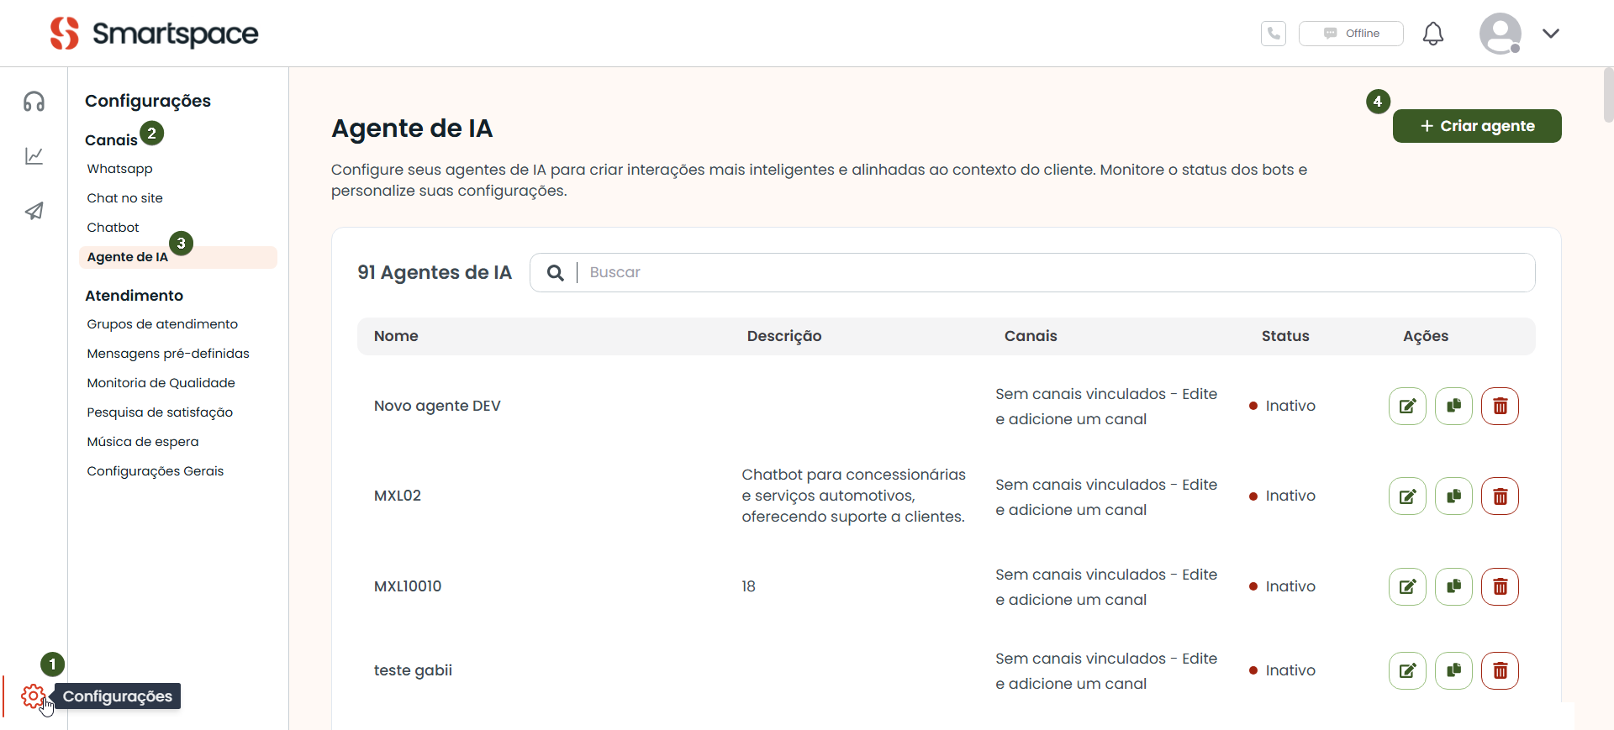Delete the teste gabii agent
The image size is (1614, 730).
(x=1500, y=670)
